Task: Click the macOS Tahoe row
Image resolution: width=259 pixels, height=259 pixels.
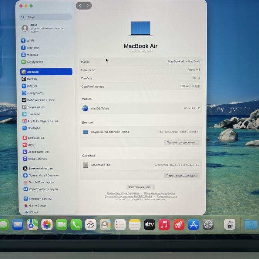Action: coord(141,108)
